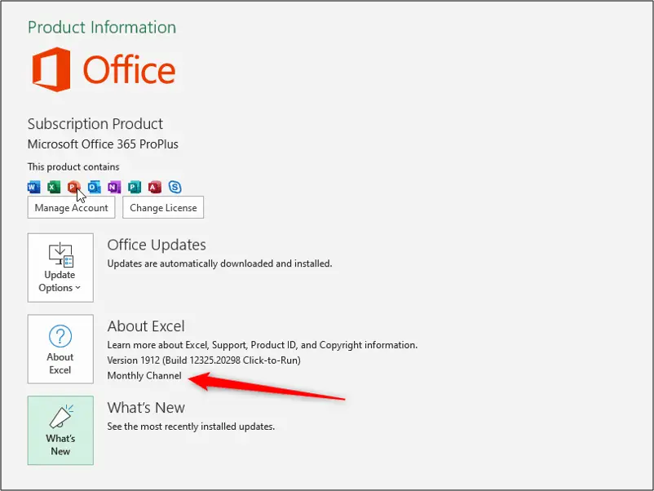
Task: Click the Product Information heading
Action: coord(102,28)
